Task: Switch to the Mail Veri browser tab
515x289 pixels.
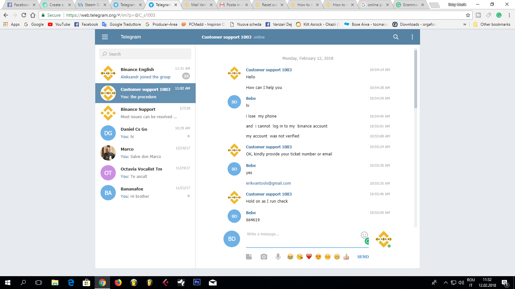Action: 198,5
